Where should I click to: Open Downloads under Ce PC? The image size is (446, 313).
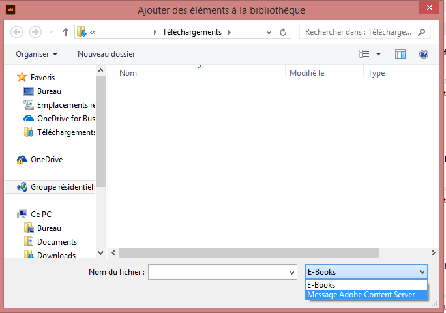click(x=56, y=255)
